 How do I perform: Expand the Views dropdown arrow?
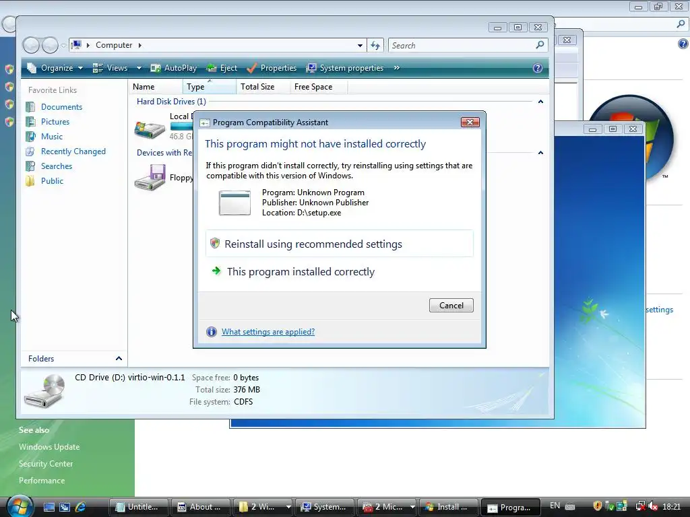(x=139, y=68)
